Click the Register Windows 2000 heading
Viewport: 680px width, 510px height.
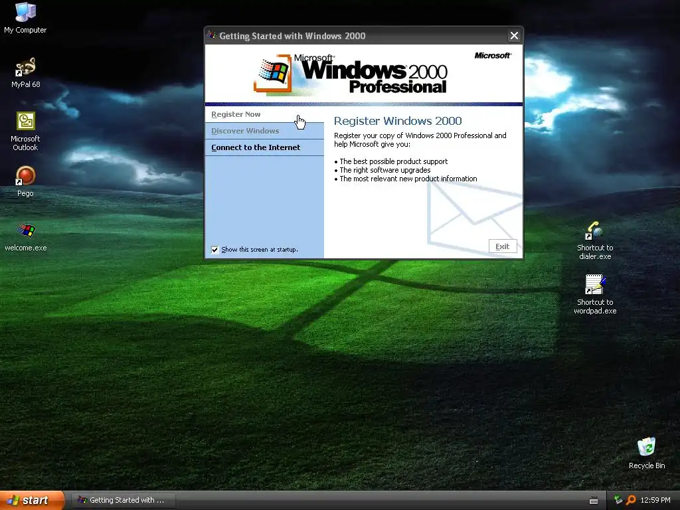[x=398, y=121]
